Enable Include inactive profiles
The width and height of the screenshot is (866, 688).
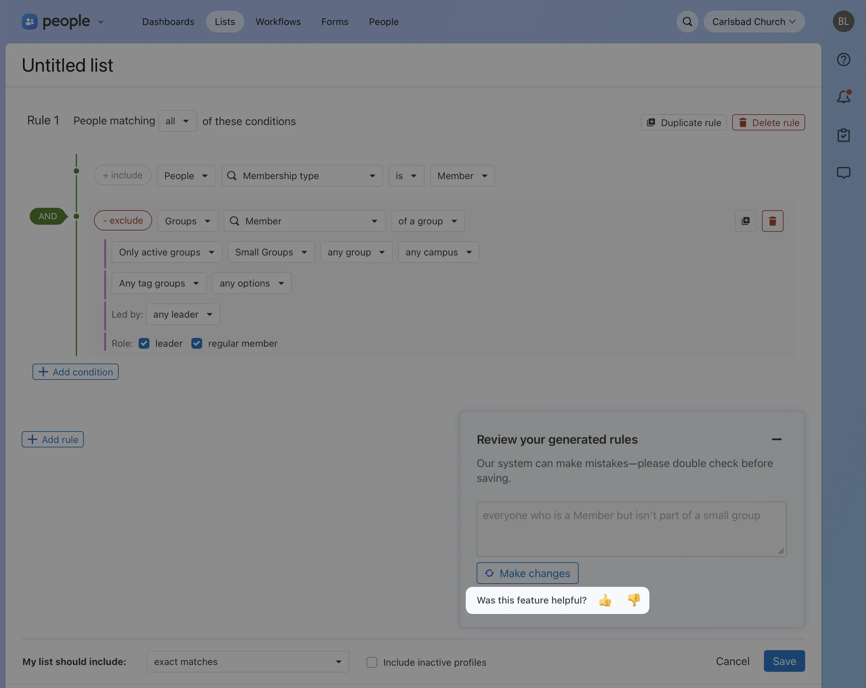tap(371, 662)
